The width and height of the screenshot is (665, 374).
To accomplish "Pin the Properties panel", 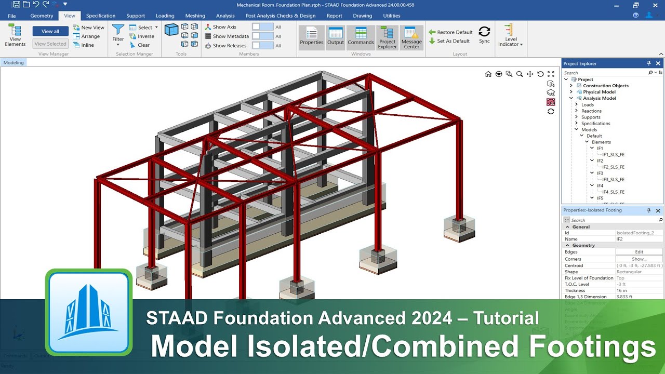I will 649,210.
